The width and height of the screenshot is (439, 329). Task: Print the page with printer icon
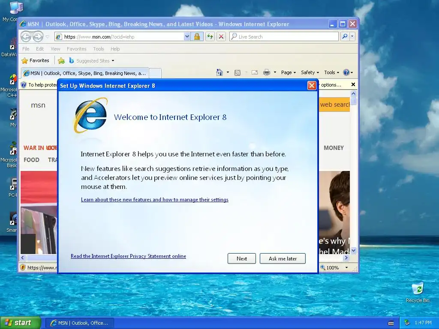(x=267, y=72)
